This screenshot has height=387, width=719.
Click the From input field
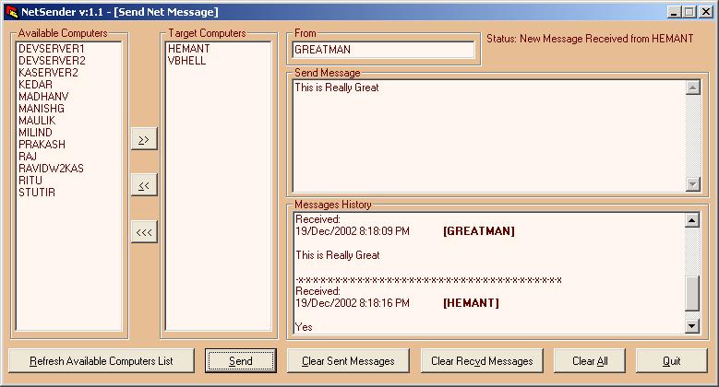pos(383,50)
